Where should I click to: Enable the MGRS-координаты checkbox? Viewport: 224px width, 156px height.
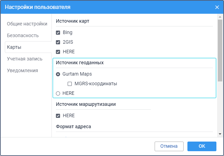(70, 83)
